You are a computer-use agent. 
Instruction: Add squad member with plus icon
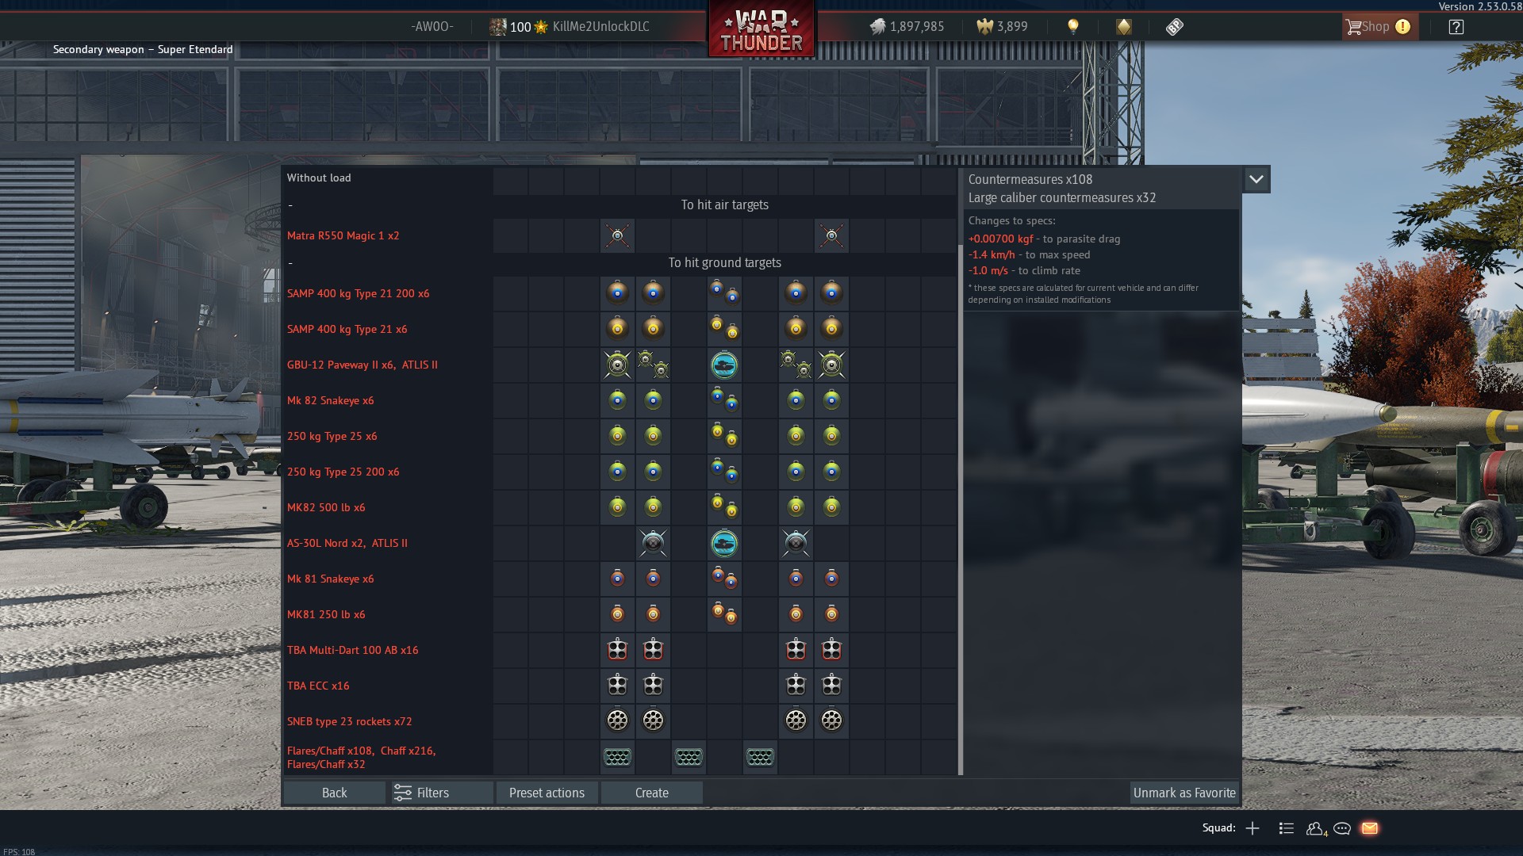coord(1253,828)
